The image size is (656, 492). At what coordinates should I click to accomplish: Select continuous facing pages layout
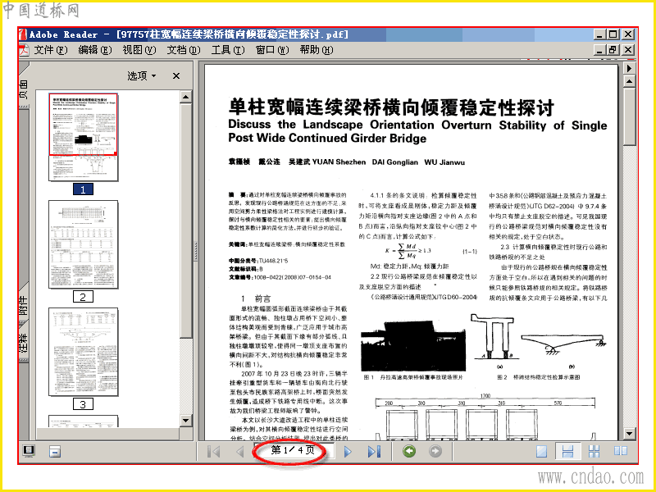pos(594,451)
